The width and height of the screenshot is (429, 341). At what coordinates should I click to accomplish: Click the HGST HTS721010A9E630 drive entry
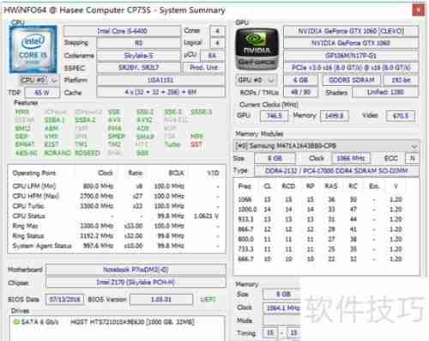click(x=132, y=322)
